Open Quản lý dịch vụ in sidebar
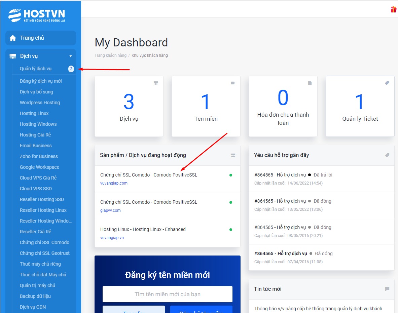Image resolution: width=398 pixels, height=313 pixels. click(36, 69)
